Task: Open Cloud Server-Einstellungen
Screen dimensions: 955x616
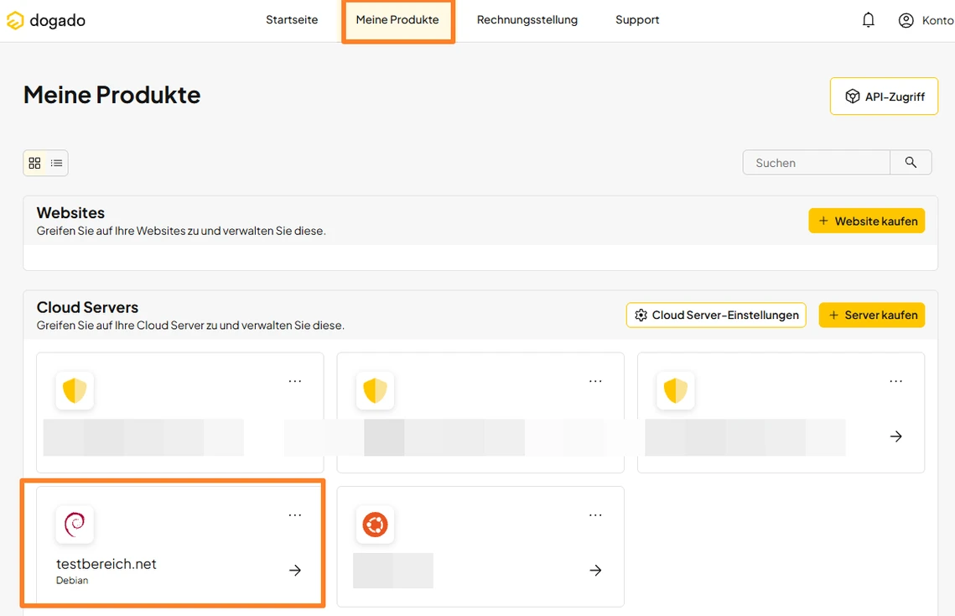Action: (716, 315)
